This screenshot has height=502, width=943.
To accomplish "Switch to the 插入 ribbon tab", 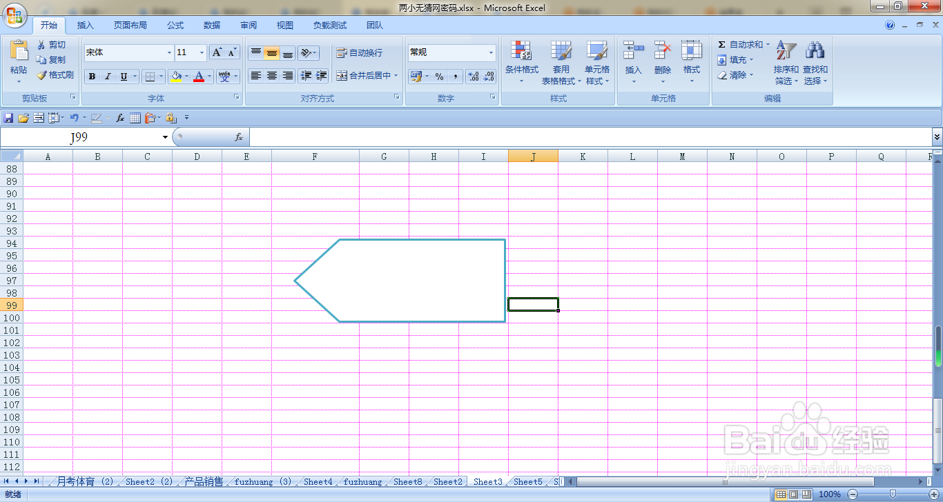I will (86, 26).
